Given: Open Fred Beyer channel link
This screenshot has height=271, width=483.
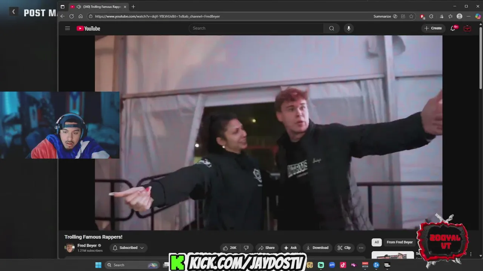Looking at the screenshot, I should click(x=87, y=245).
